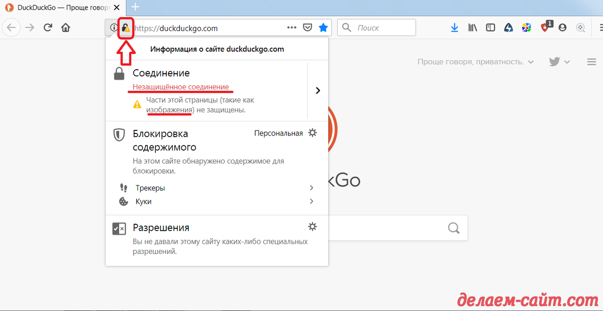Click the Поиск search field
This screenshot has width=603, height=311.
click(376, 27)
